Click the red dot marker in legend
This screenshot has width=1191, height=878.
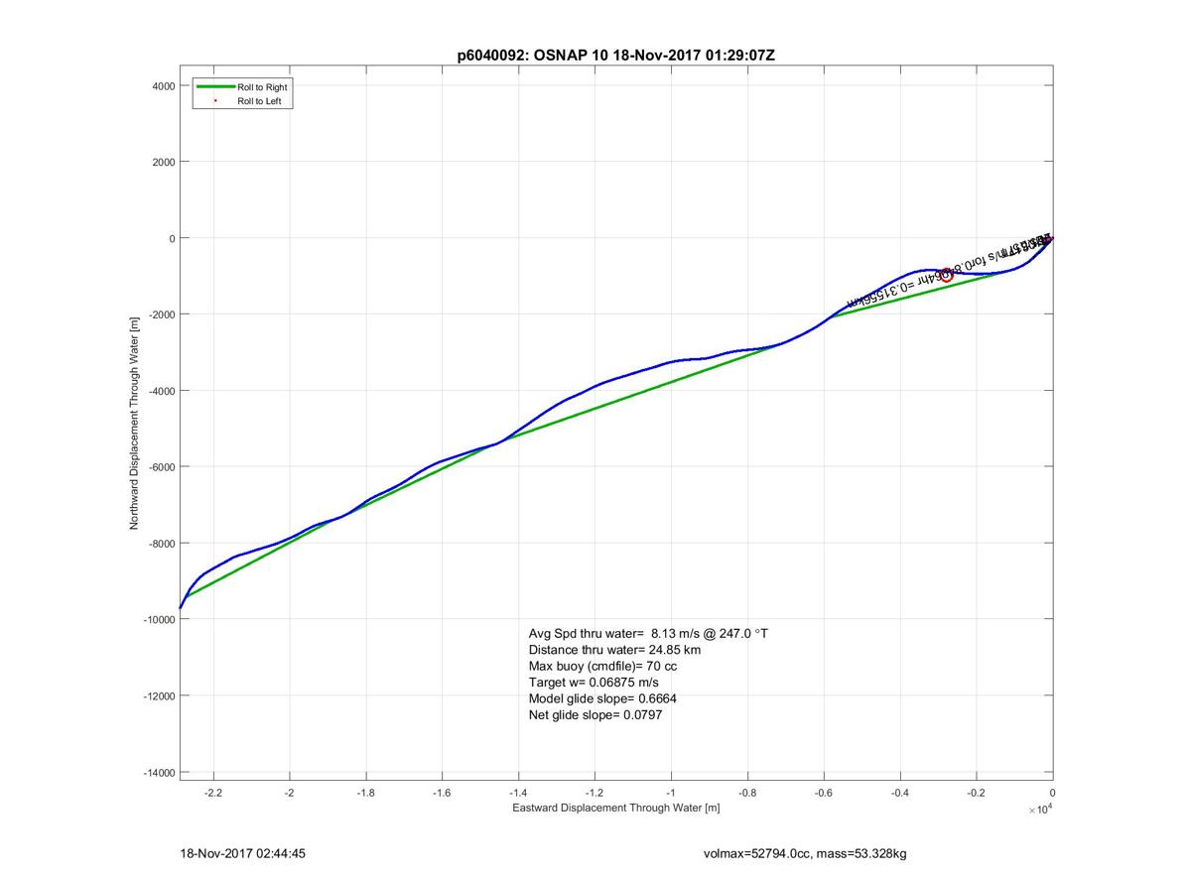215,101
